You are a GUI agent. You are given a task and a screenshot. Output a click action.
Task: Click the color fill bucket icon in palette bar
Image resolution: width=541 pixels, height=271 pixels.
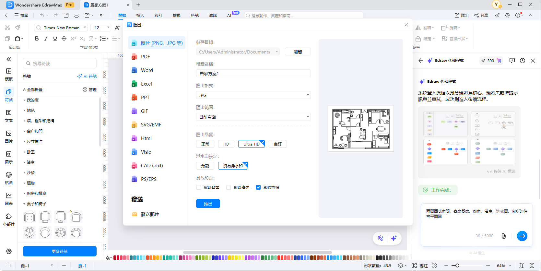click(x=108, y=258)
